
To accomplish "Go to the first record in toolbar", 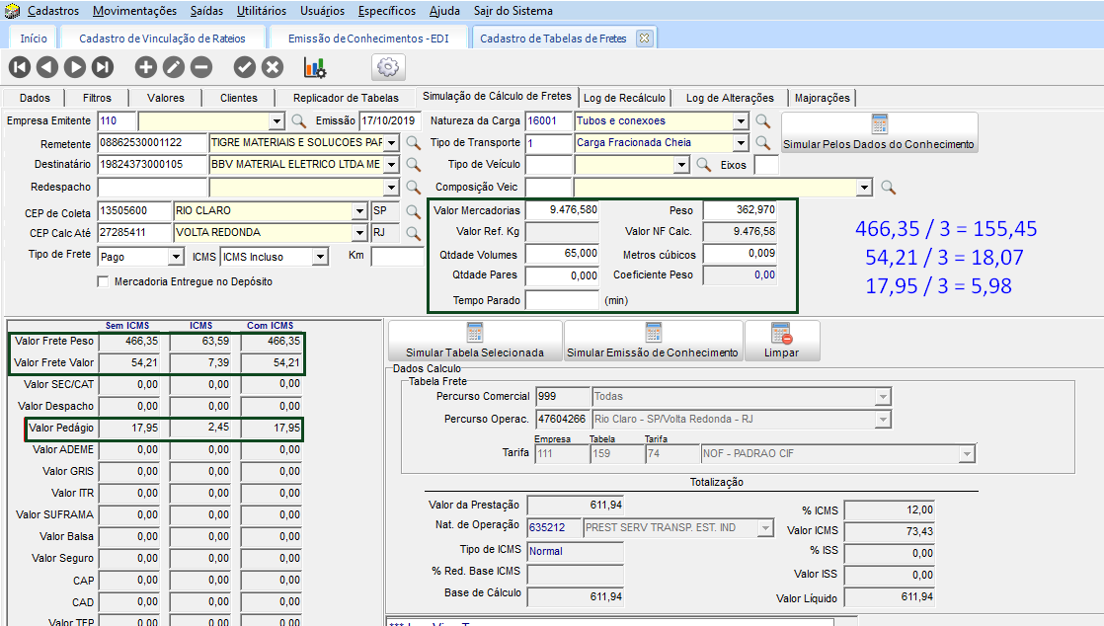I will (x=20, y=67).
